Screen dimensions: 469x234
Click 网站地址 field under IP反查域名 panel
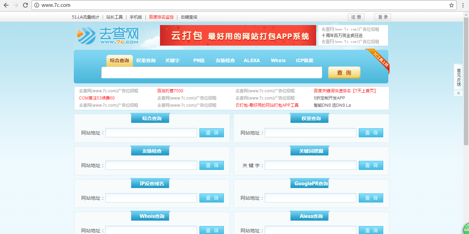(151, 198)
